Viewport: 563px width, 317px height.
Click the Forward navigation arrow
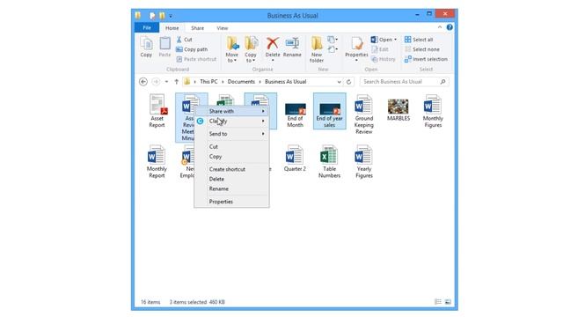(x=156, y=82)
